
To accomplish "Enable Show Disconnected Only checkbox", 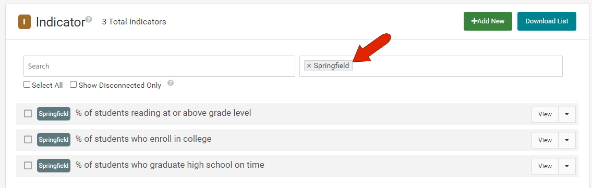I will [x=73, y=85].
